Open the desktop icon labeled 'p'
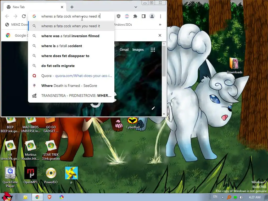268x201 pixels. pos(71,175)
